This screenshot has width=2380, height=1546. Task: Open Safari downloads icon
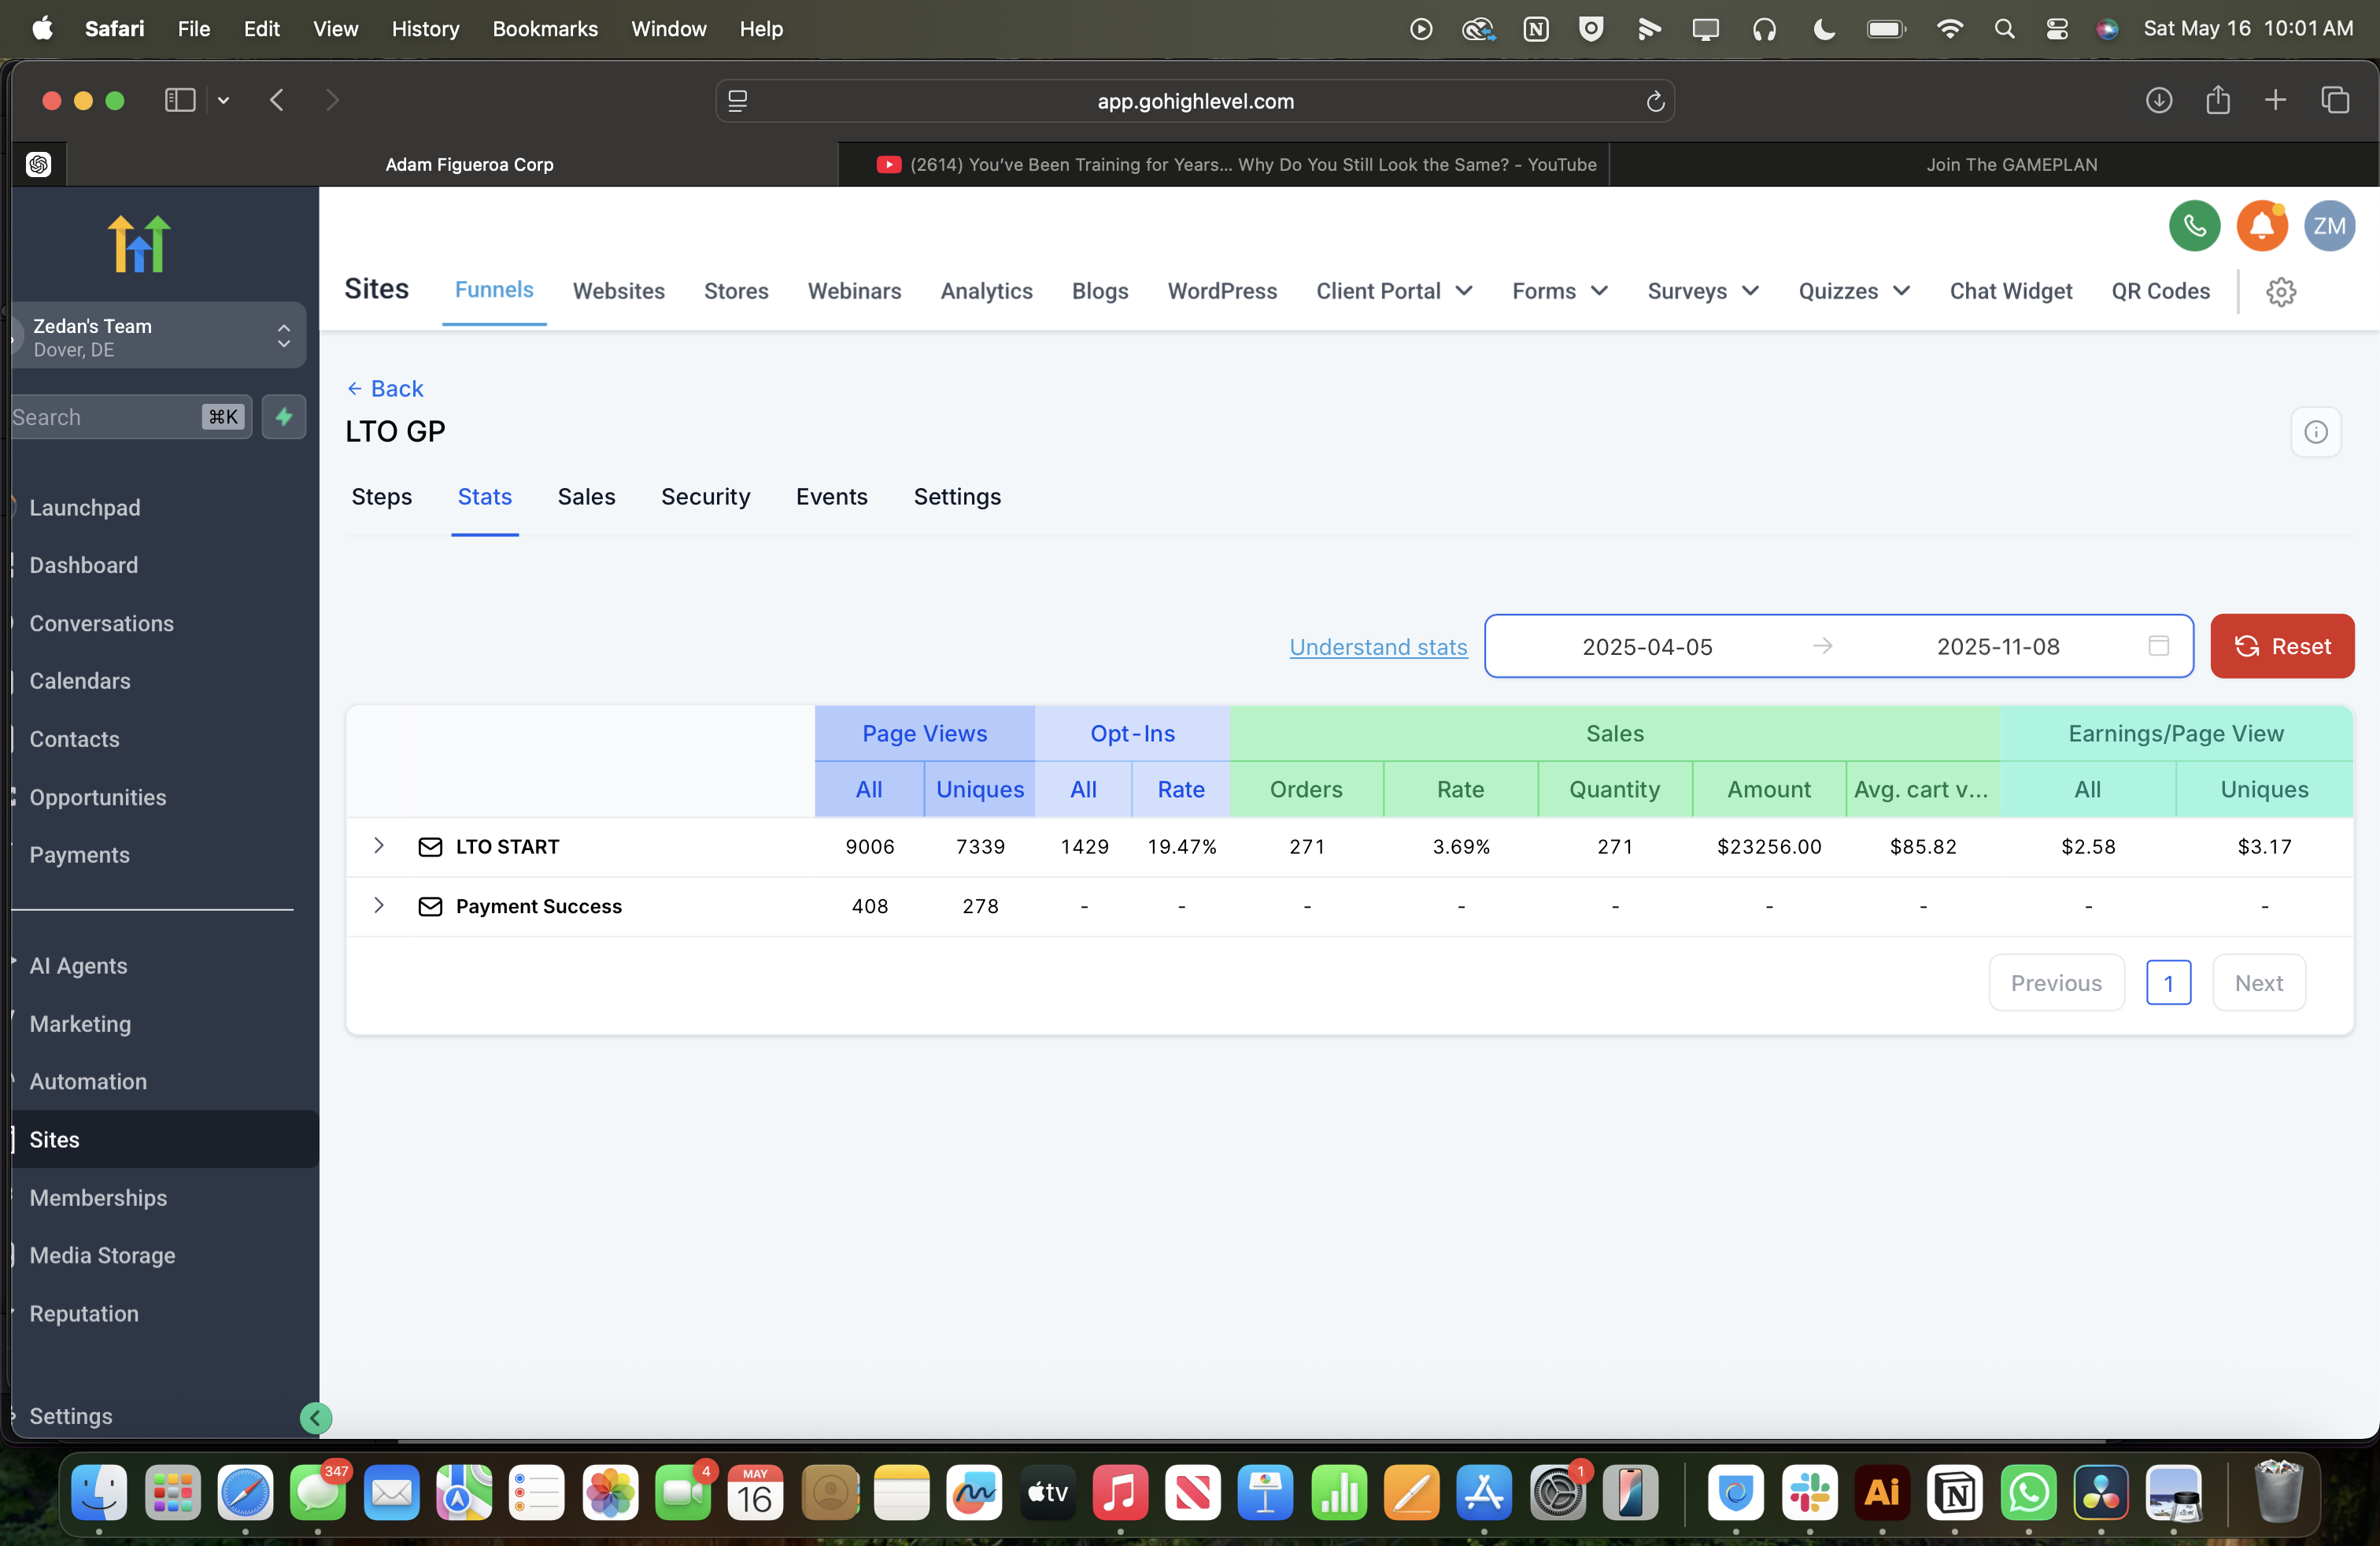point(2159,100)
